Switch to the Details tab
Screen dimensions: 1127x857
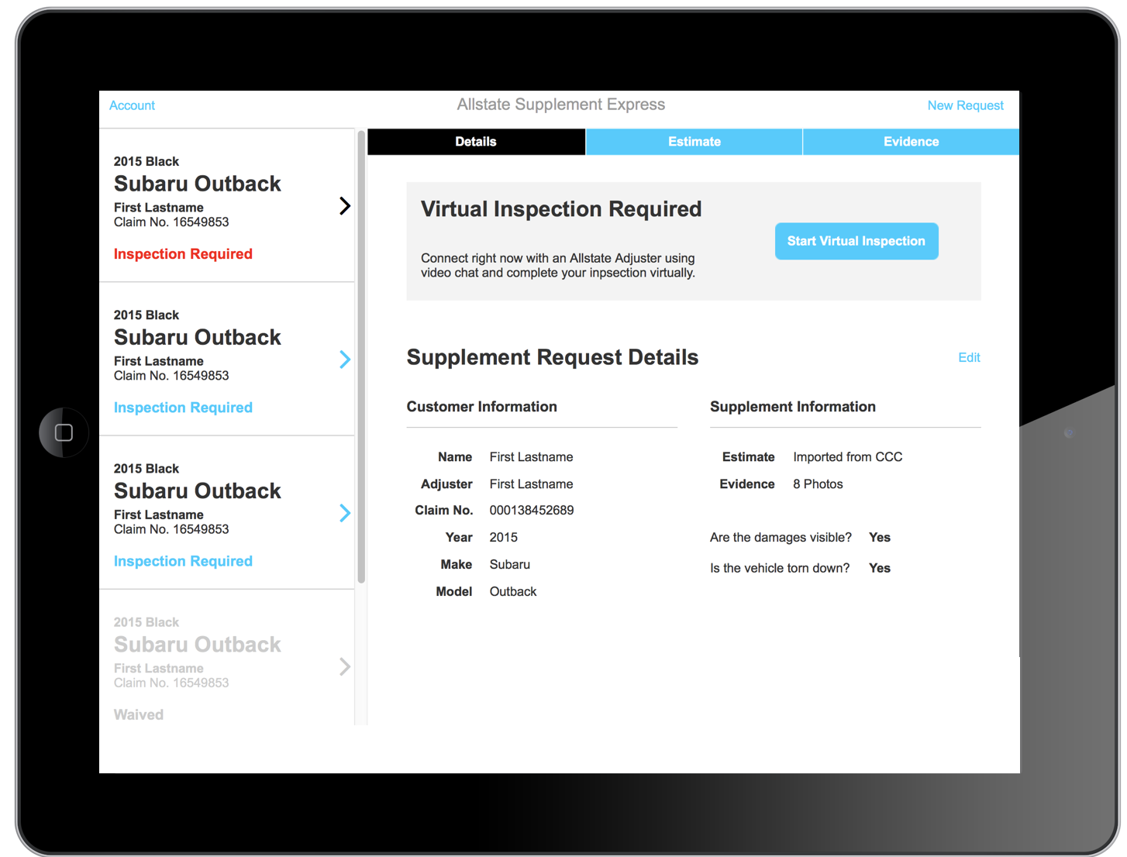[476, 142]
